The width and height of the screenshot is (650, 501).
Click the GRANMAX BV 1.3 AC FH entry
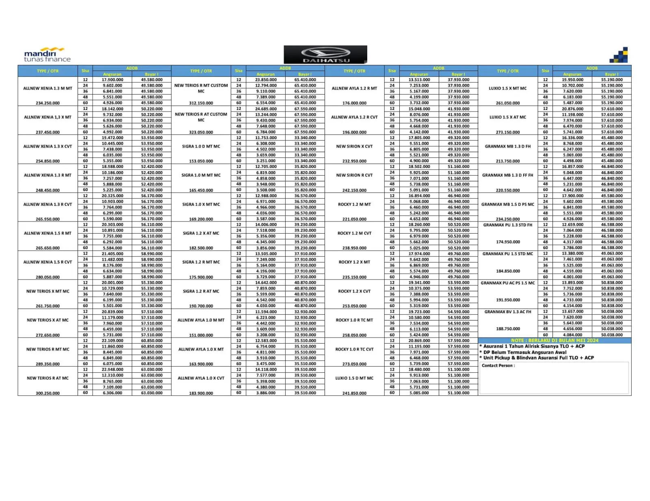point(508,312)
